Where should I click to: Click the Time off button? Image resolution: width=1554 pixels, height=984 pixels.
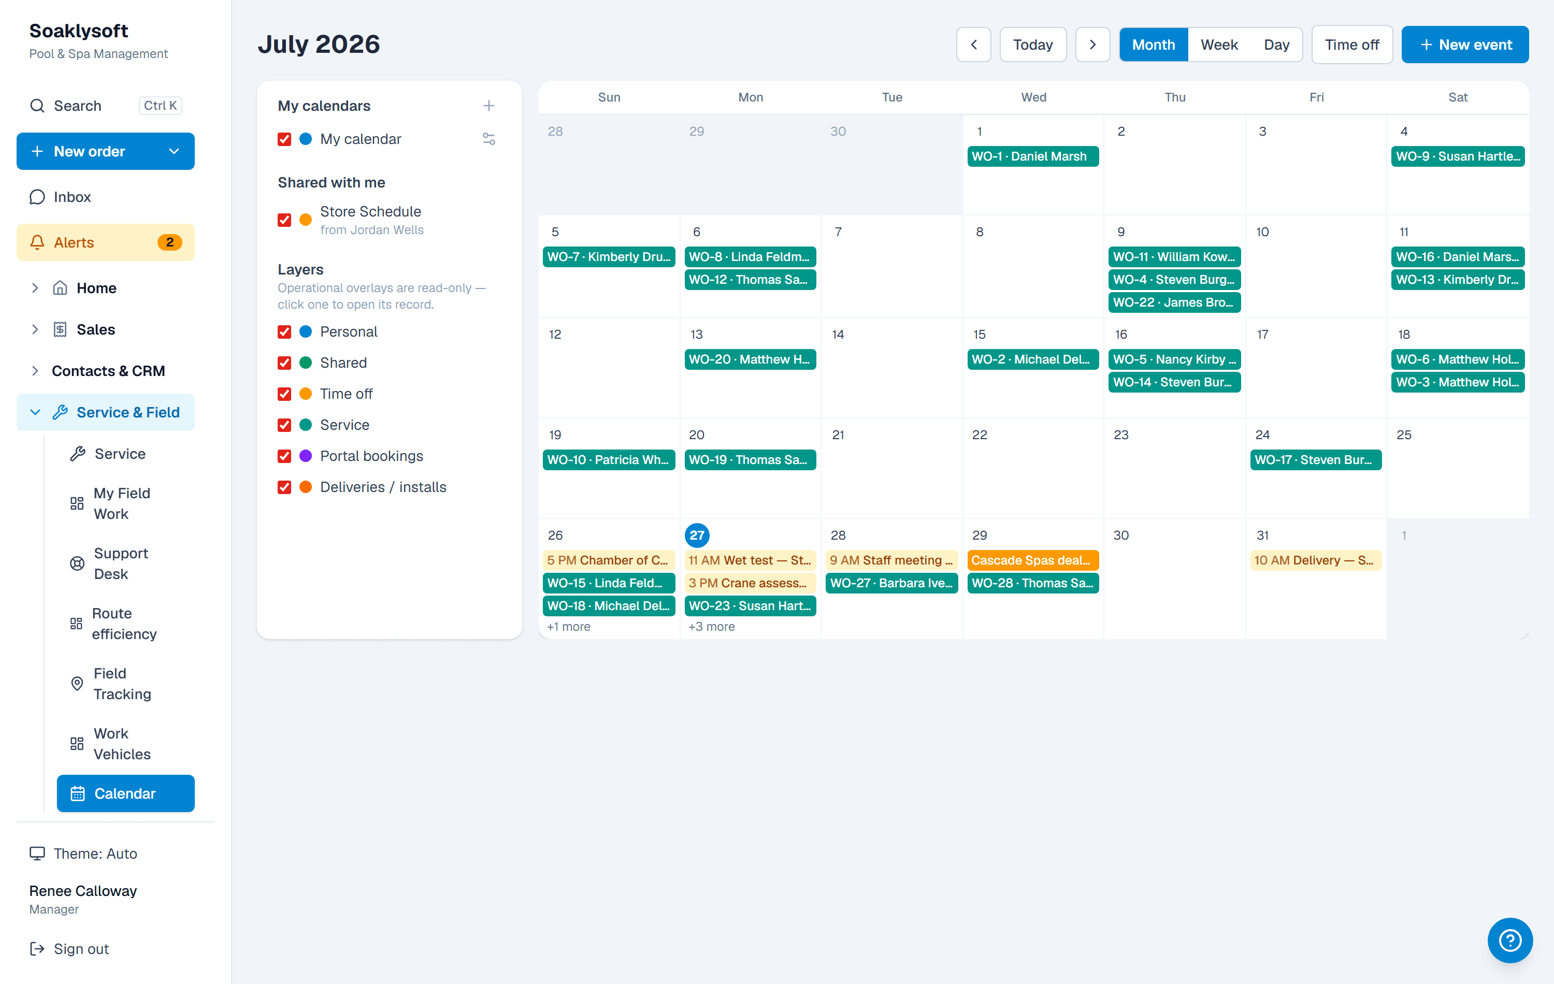click(x=1351, y=45)
